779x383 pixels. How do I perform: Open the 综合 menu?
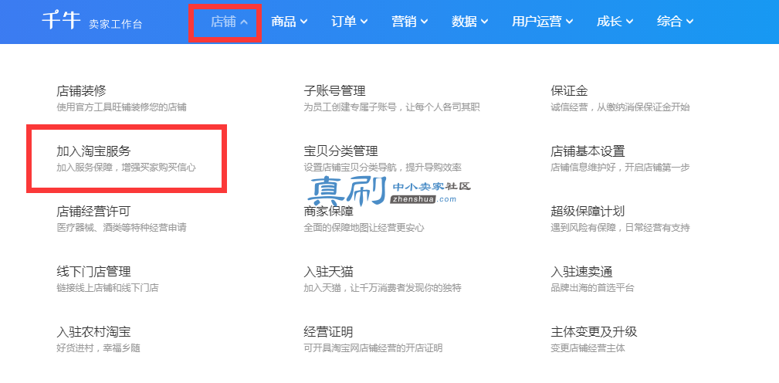(x=676, y=22)
